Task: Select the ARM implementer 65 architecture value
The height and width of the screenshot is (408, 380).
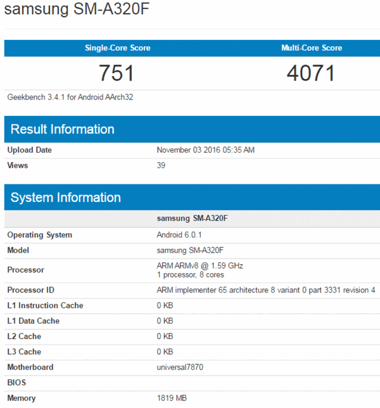Action: point(266,290)
